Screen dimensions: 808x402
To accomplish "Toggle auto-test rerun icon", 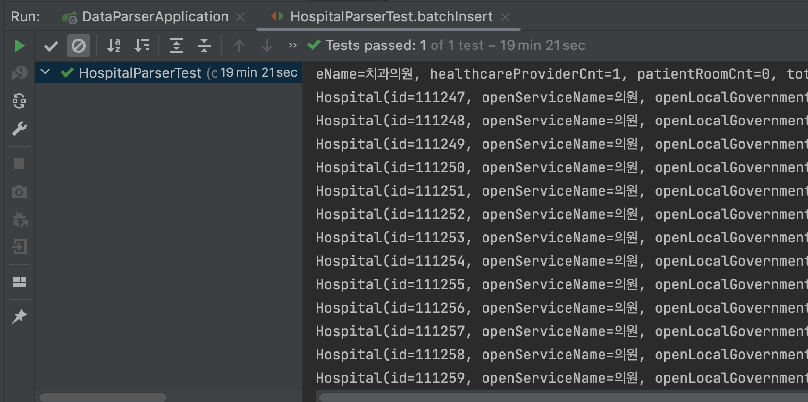I will click(x=19, y=101).
